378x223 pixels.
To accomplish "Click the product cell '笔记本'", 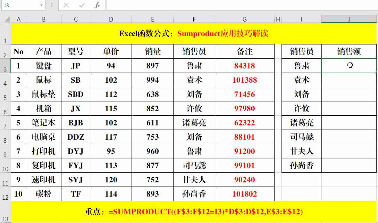I will [x=44, y=123].
